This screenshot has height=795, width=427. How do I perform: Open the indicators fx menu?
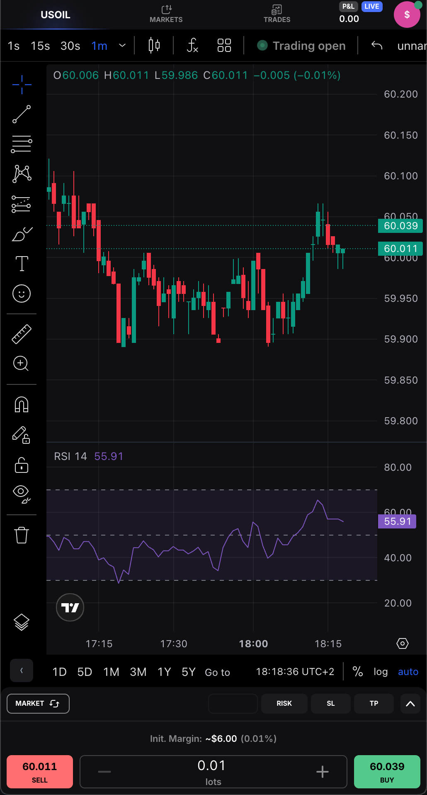pos(192,45)
